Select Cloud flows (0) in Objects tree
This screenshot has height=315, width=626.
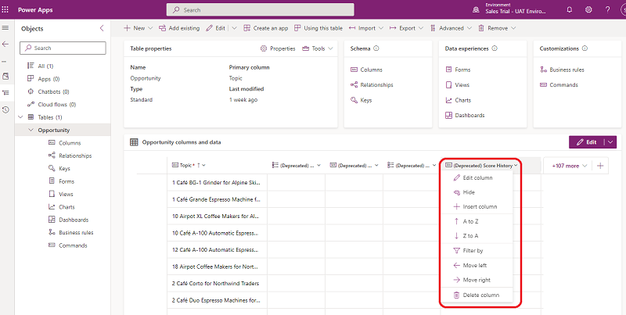click(51, 104)
